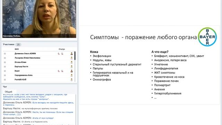
Task: Click the 'Анорексия, потеря веса' bullet
Action: pos(170,60)
